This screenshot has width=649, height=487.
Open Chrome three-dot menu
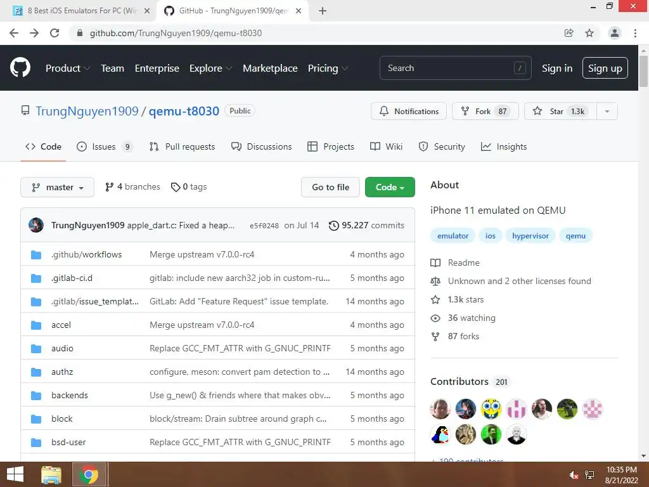[635, 33]
